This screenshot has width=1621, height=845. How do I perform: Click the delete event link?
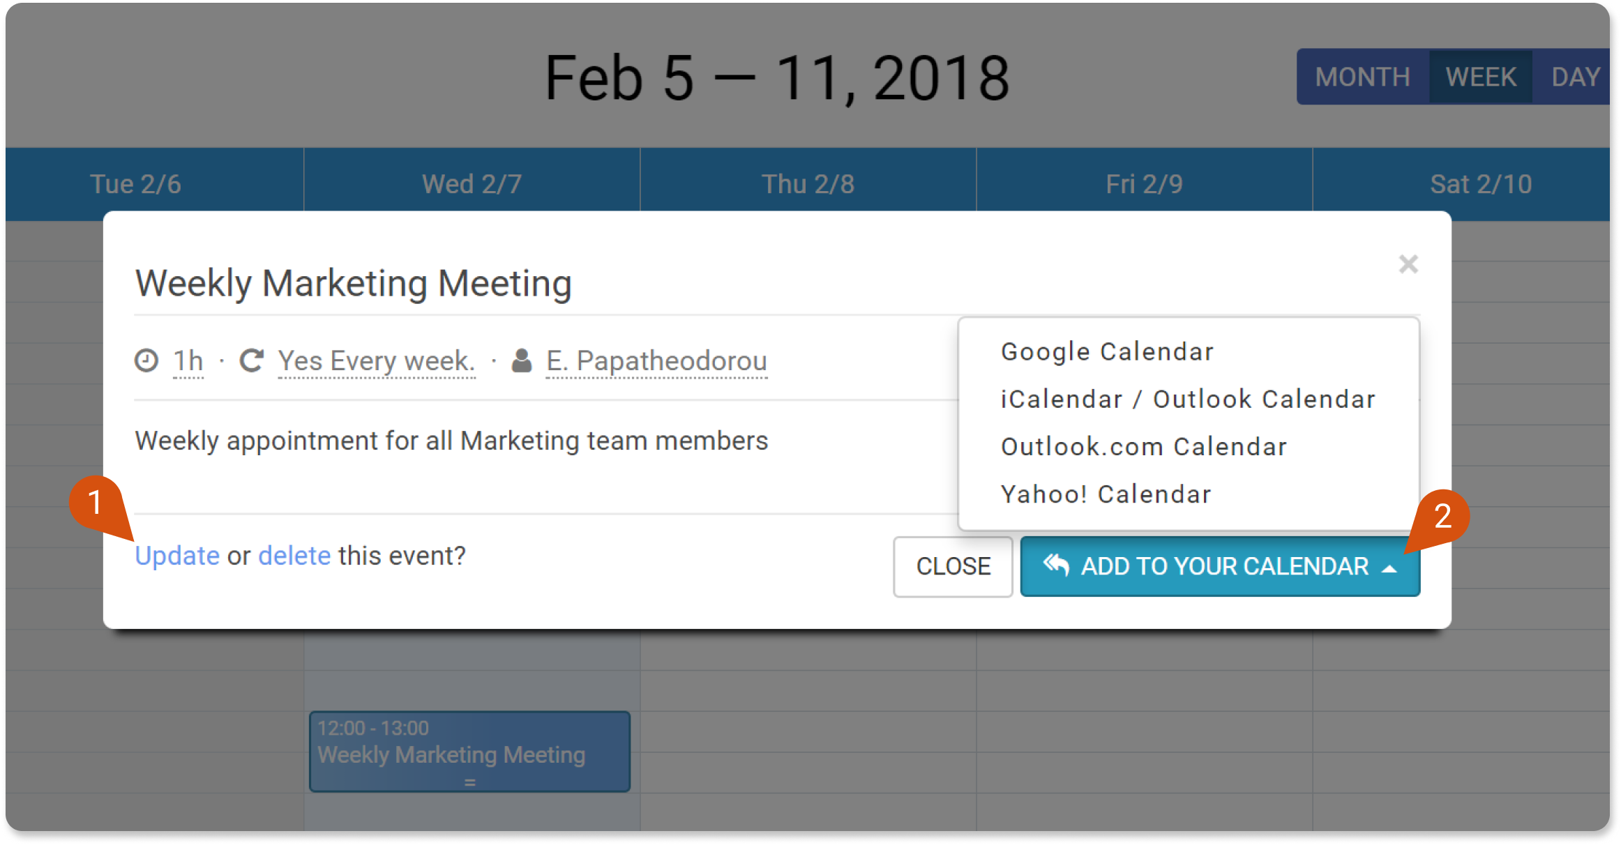click(x=294, y=556)
